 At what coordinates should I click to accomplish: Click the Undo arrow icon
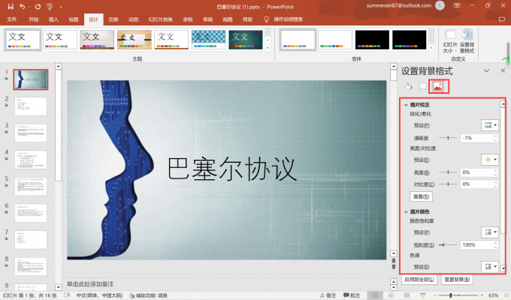pos(22,6)
